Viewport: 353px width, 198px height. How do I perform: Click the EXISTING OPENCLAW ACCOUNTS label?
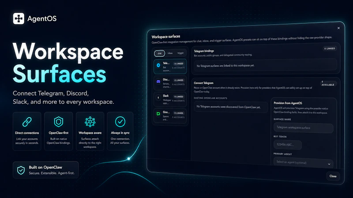pyautogui.click(x=210, y=98)
